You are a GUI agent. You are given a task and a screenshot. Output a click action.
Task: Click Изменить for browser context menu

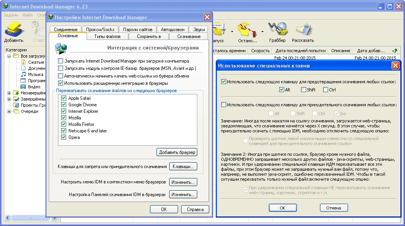coord(183,182)
